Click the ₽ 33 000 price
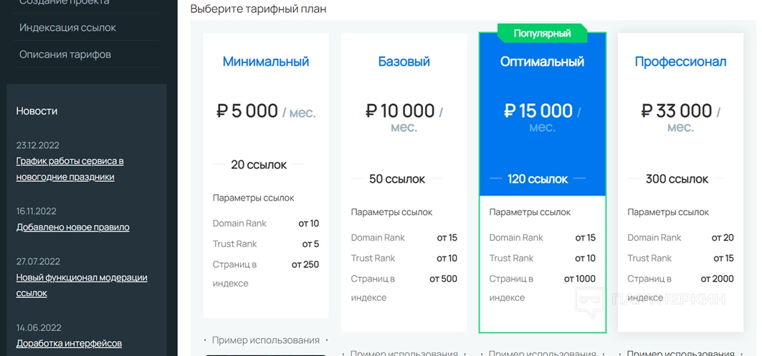 (x=676, y=111)
